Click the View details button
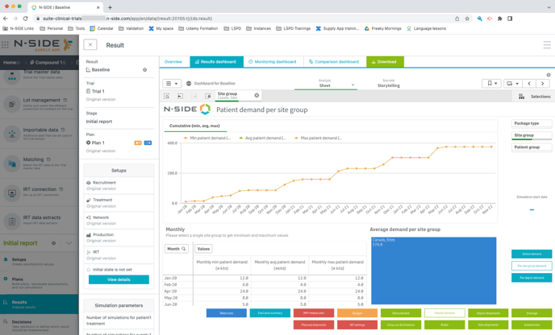555x335 pixels. 119,279
